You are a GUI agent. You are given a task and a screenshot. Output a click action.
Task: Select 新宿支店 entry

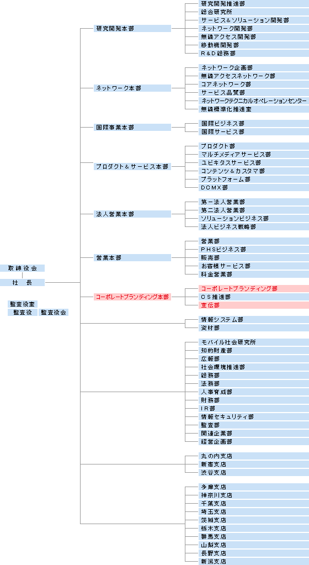pos(254,465)
